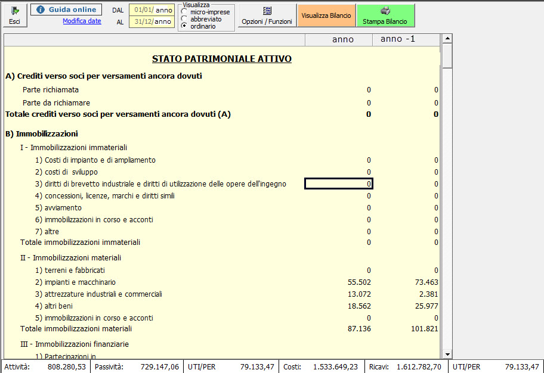
Task: Click the printer icon on Stampa Bilancio
Action: tap(385, 11)
